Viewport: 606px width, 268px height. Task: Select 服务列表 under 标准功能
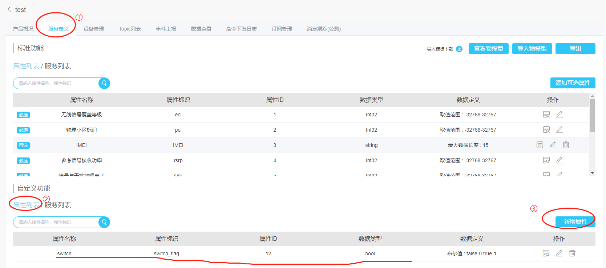click(58, 66)
